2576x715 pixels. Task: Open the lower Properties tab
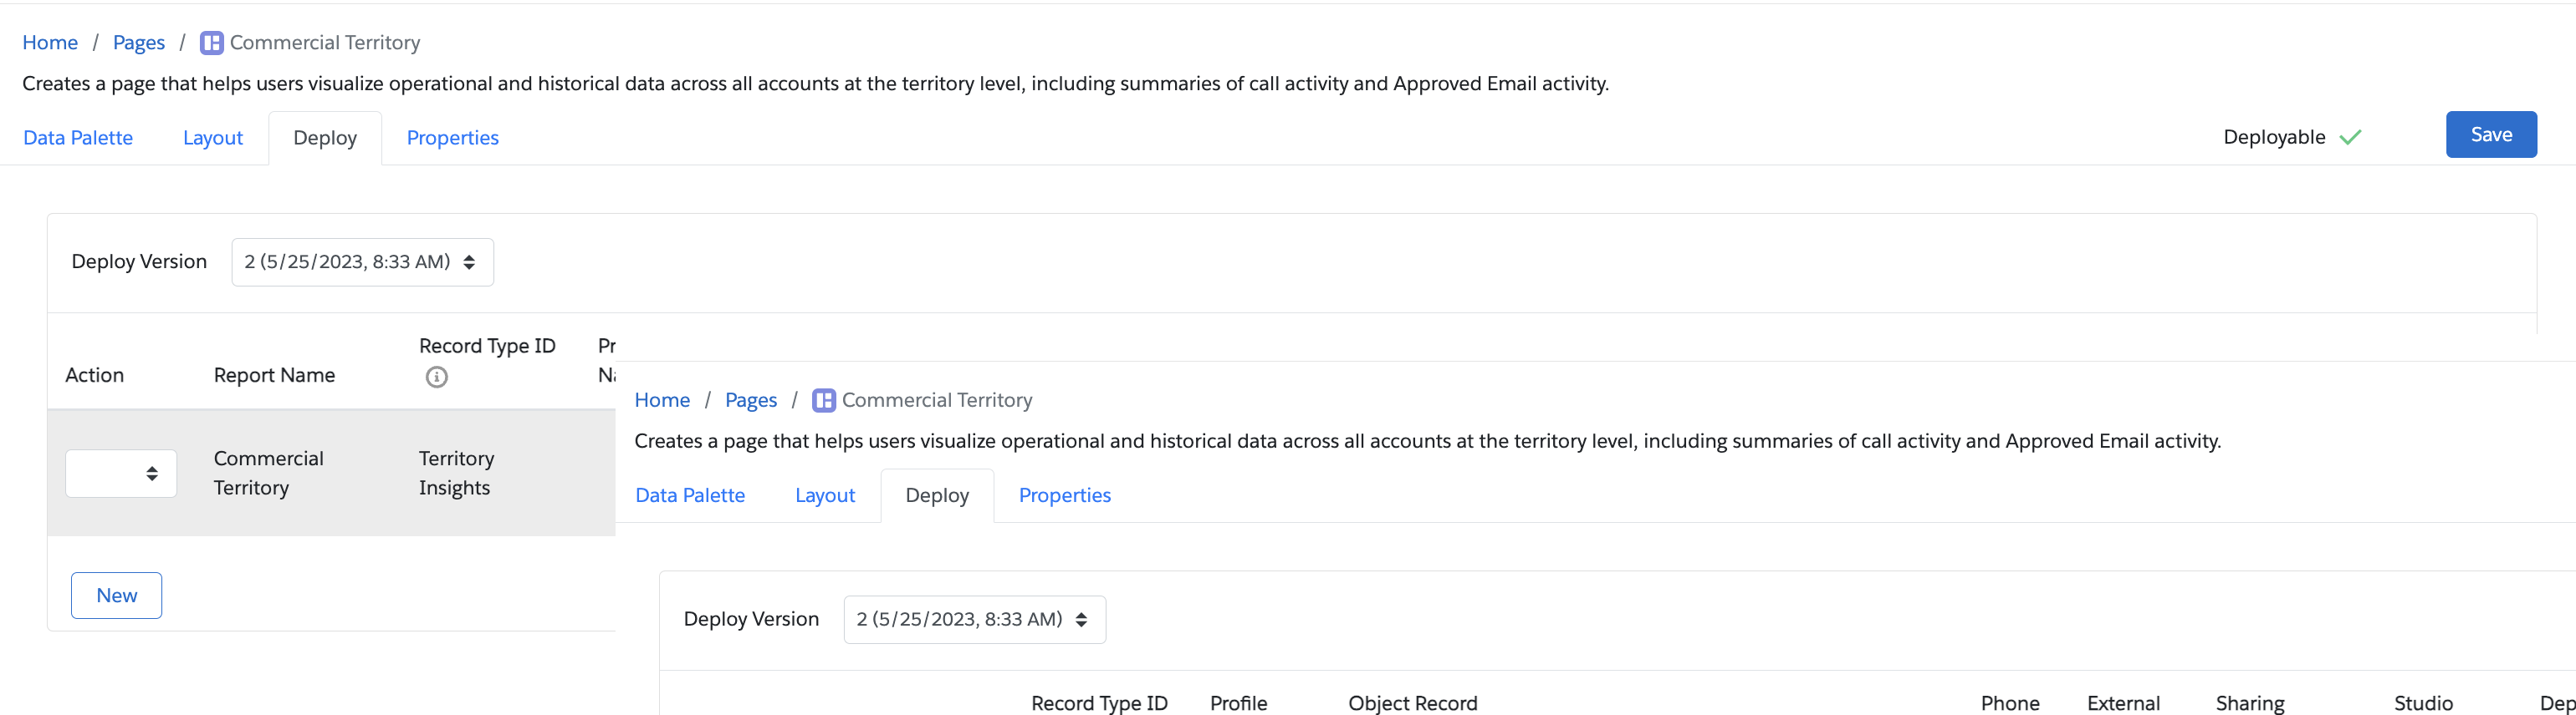point(1064,495)
